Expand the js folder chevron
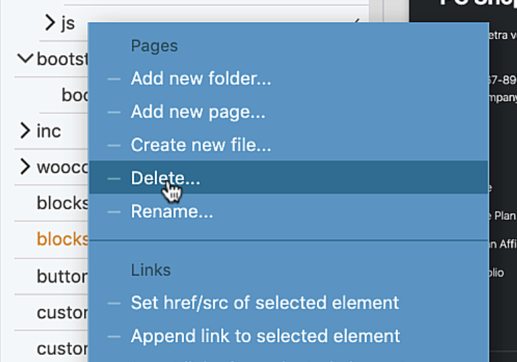 pyautogui.click(x=50, y=23)
